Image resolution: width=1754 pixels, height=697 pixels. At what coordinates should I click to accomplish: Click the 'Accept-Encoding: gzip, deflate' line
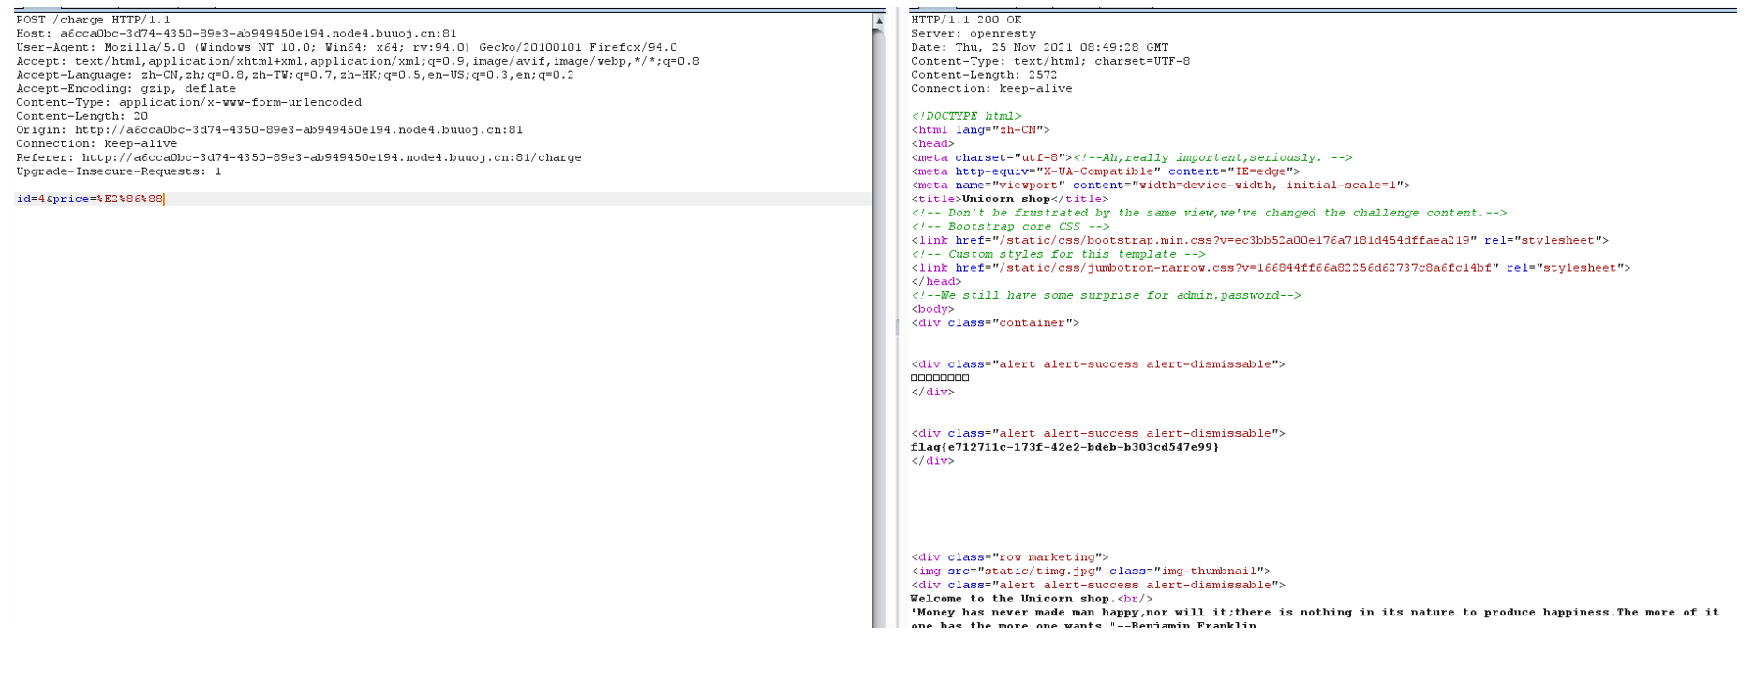126,89
